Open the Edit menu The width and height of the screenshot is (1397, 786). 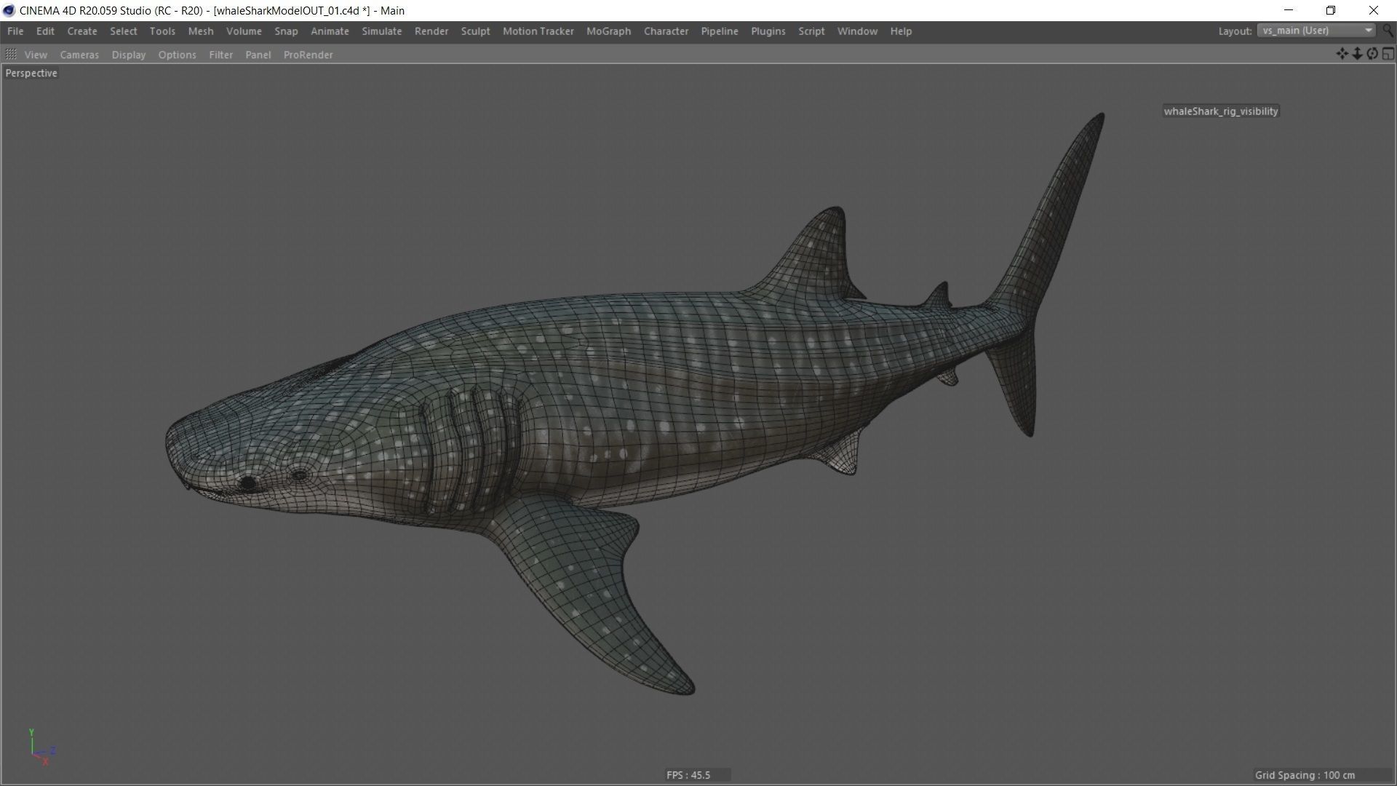click(x=45, y=31)
